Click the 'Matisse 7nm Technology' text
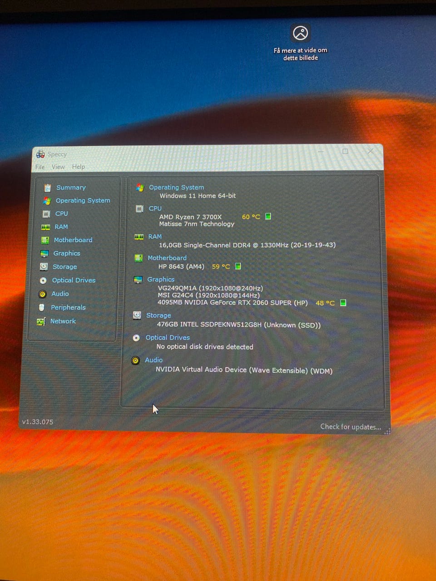Image resolution: width=436 pixels, height=581 pixels. point(197,224)
